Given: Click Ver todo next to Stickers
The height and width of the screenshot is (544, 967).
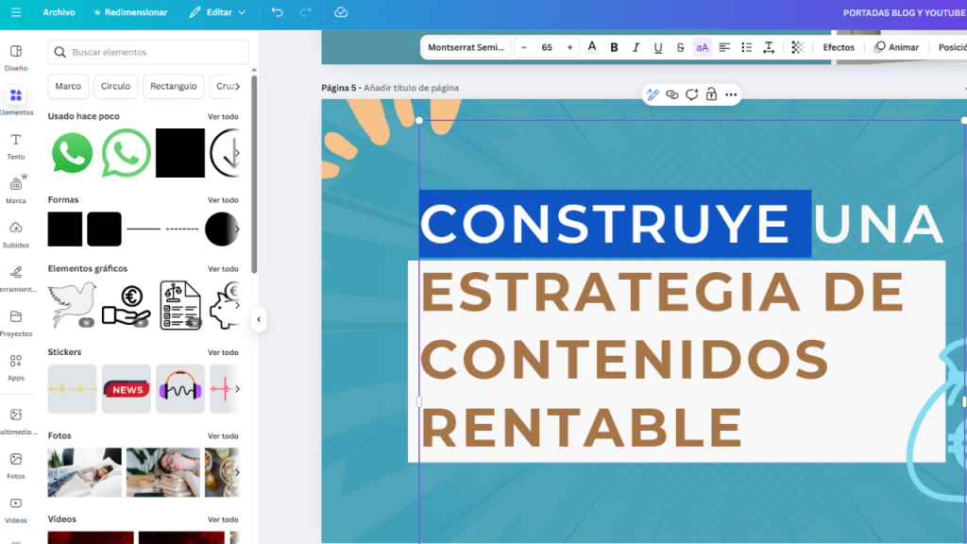Looking at the screenshot, I should pyautogui.click(x=223, y=352).
